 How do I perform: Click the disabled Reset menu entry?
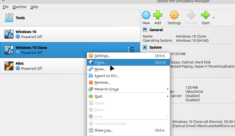click(x=128, y=110)
